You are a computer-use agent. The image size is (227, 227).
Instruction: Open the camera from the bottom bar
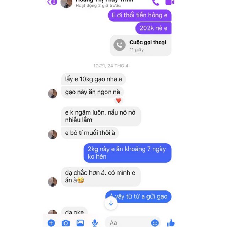coord(66,223)
